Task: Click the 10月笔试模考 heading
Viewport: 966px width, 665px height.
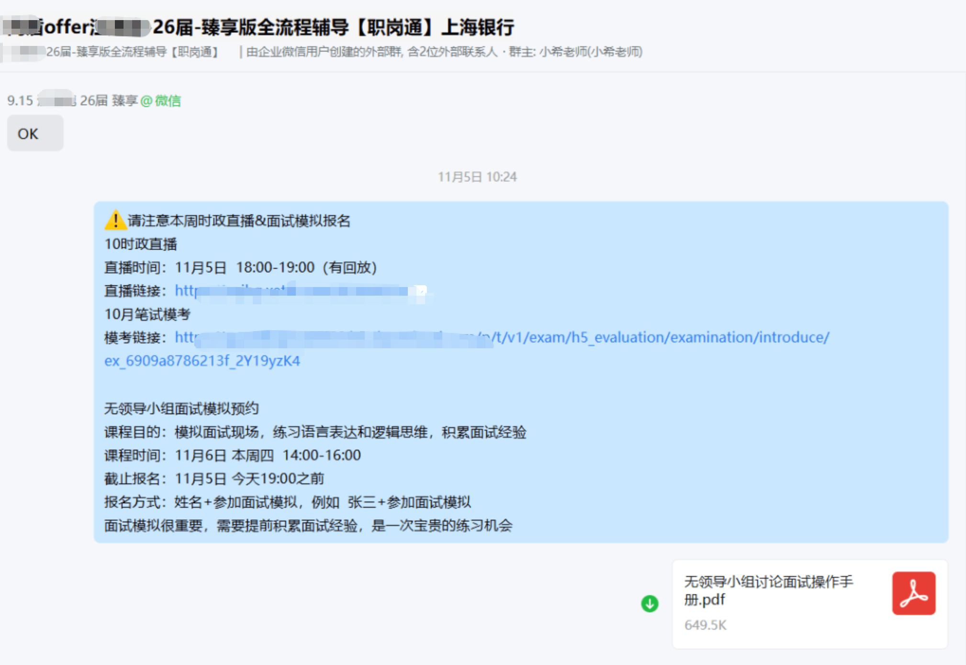Action: coord(147,314)
